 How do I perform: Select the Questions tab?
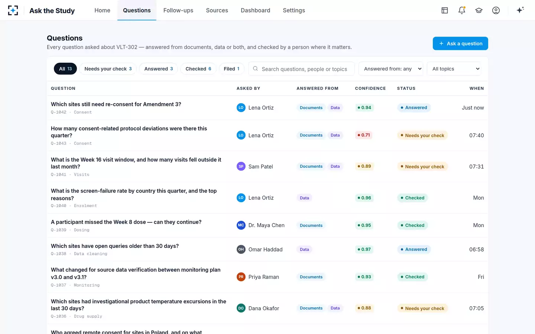(x=137, y=10)
